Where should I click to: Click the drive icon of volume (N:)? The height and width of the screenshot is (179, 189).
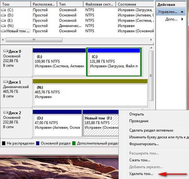click(3, 26)
